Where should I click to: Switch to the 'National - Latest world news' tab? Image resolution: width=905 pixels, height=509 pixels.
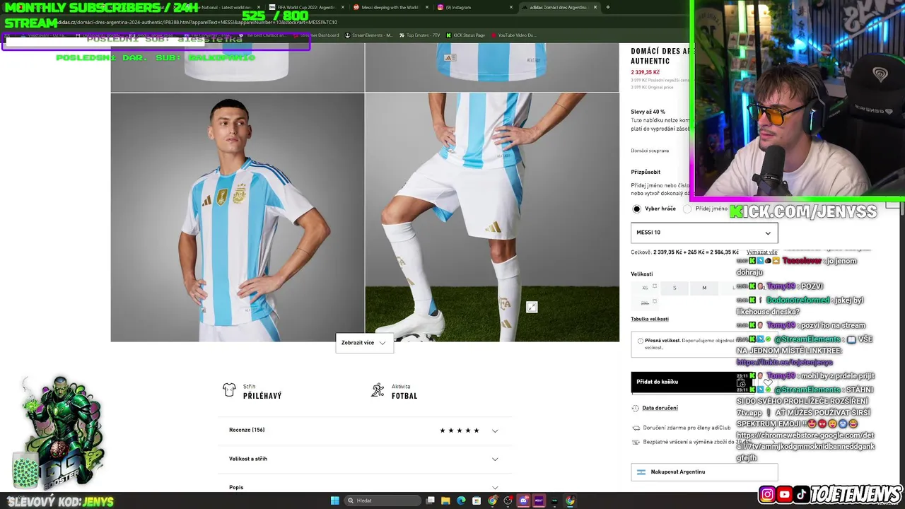226,7
